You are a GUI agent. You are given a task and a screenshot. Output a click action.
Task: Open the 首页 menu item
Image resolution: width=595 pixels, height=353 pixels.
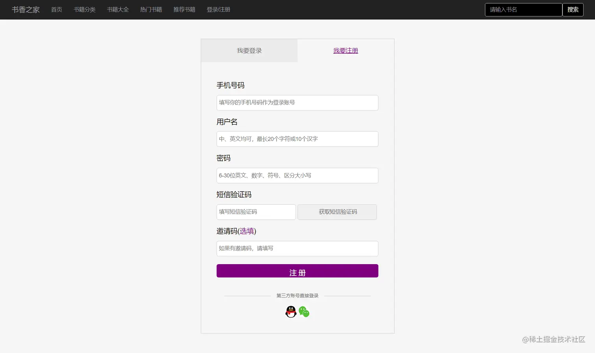56,9
